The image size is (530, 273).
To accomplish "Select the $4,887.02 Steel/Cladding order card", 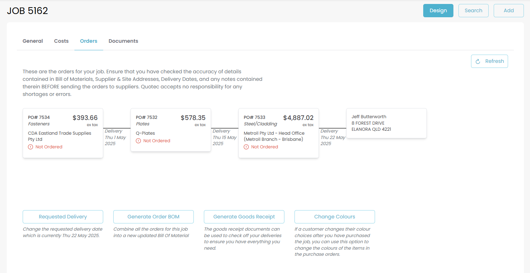I will pyautogui.click(x=278, y=133).
